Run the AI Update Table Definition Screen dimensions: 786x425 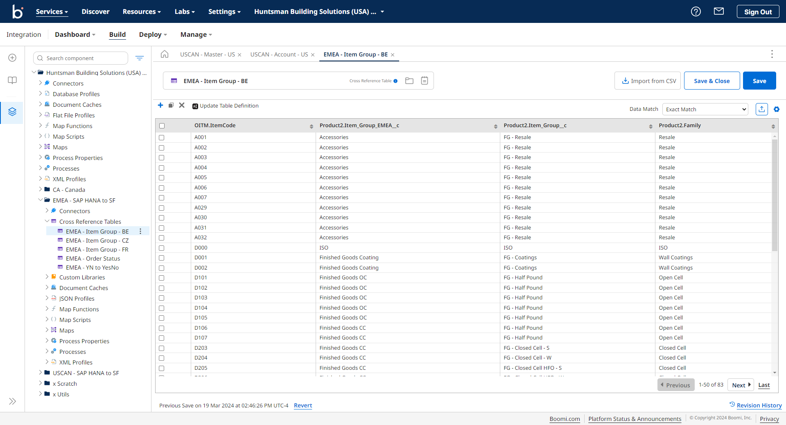tap(226, 106)
